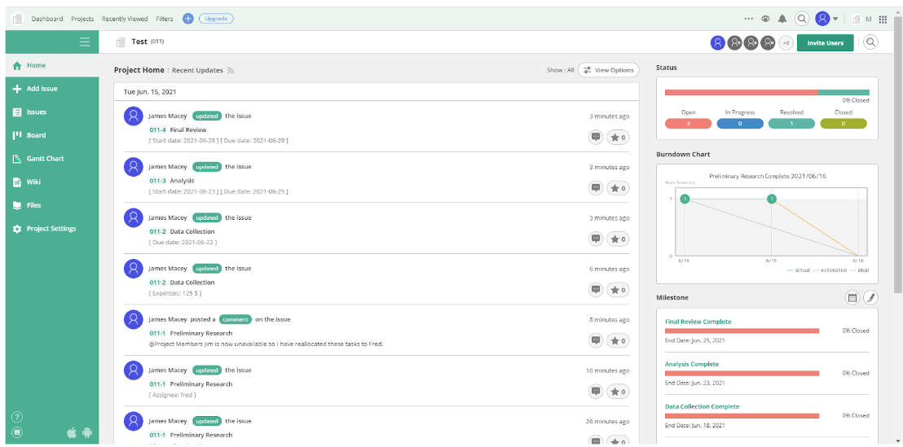Open the add (plus) button in top bar
Screen dimensions: 903x447
(187, 19)
